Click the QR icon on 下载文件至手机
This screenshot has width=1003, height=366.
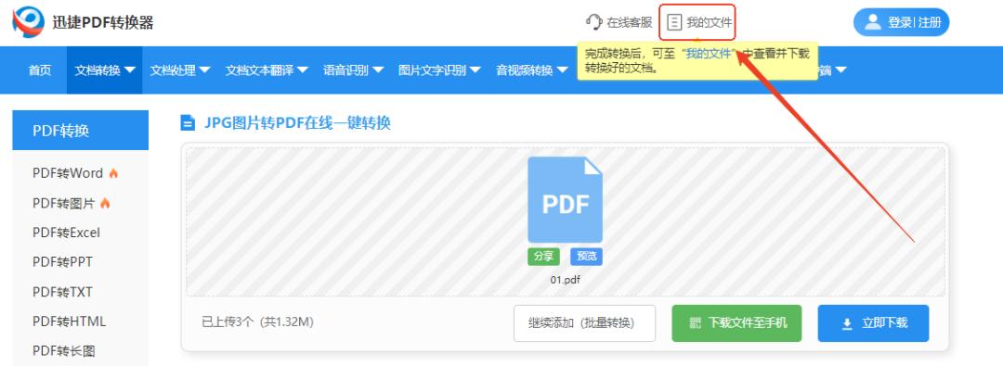pyautogui.click(x=696, y=323)
